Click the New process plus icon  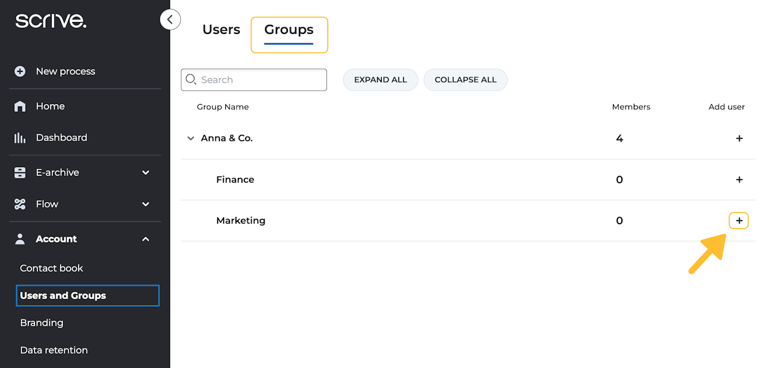(20, 71)
